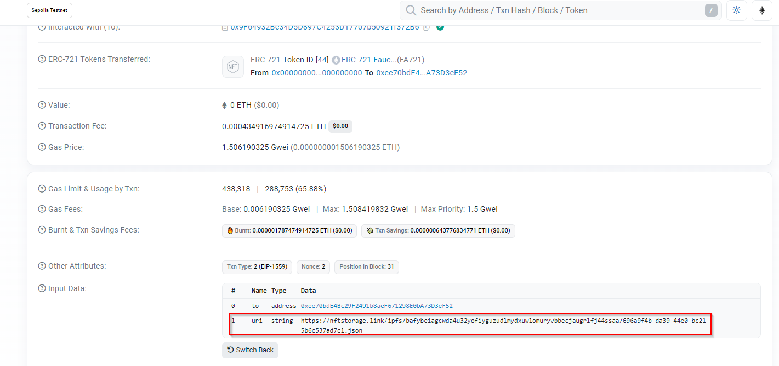Click the green verified checkmark icon
Image resolution: width=779 pixels, height=366 pixels.
point(440,27)
